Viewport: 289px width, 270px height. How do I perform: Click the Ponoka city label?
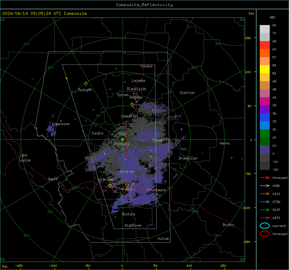point(146,66)
